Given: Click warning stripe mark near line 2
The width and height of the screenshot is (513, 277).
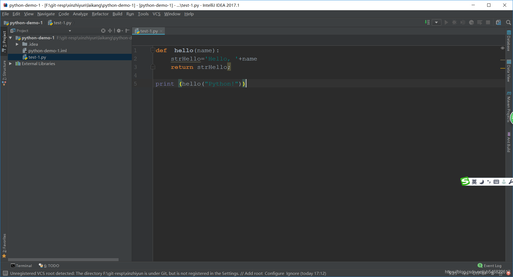Looking at the screenshot, I should pyautogui.click(x=503, y=60).
